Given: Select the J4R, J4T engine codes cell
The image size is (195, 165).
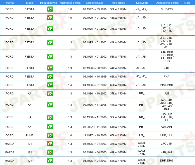Looking at the screenshot, I should (x=167, y=152).
